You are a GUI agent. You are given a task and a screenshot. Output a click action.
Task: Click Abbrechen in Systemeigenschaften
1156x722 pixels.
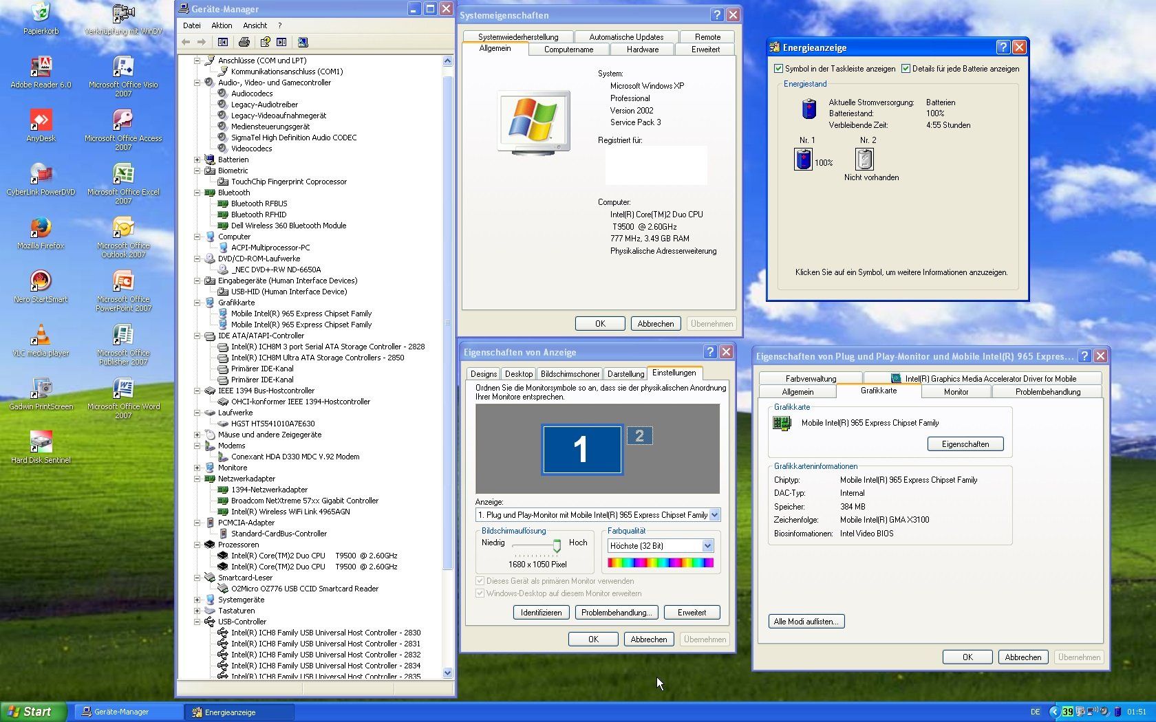tap(656, 324)
